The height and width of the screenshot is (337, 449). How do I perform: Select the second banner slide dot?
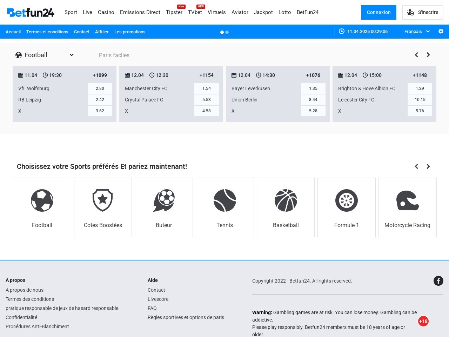click(227, 32)
